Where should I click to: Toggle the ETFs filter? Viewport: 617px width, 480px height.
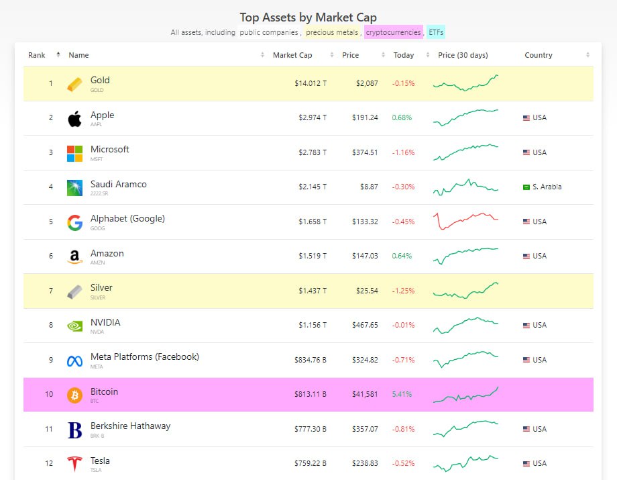tap(435, 32)
